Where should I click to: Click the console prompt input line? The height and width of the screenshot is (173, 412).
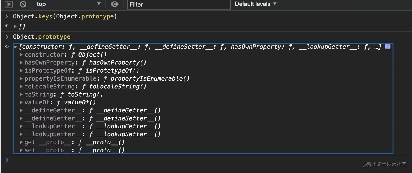click(x=191, y=160)
